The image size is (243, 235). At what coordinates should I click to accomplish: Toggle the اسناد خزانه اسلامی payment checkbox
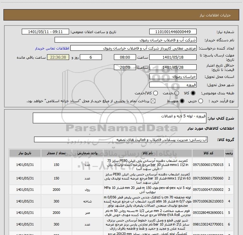(153, 101)
